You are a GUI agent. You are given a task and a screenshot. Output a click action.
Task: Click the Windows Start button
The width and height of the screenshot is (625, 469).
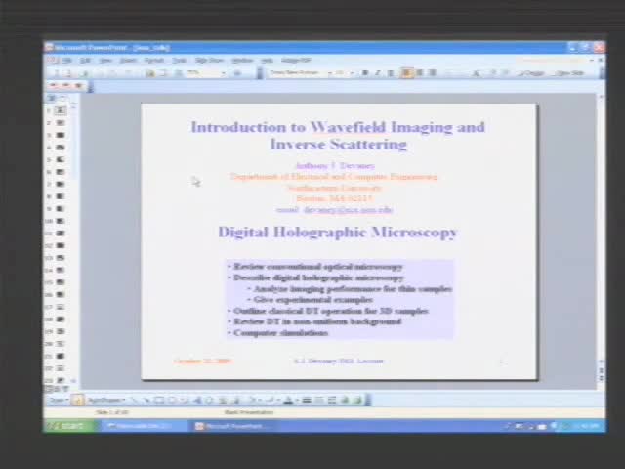click(x=69, y=426)
